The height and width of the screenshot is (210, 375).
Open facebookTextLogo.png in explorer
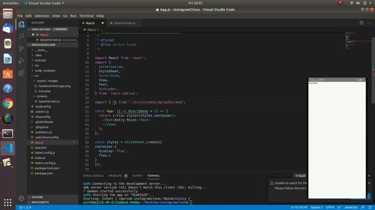pos(54,86)
